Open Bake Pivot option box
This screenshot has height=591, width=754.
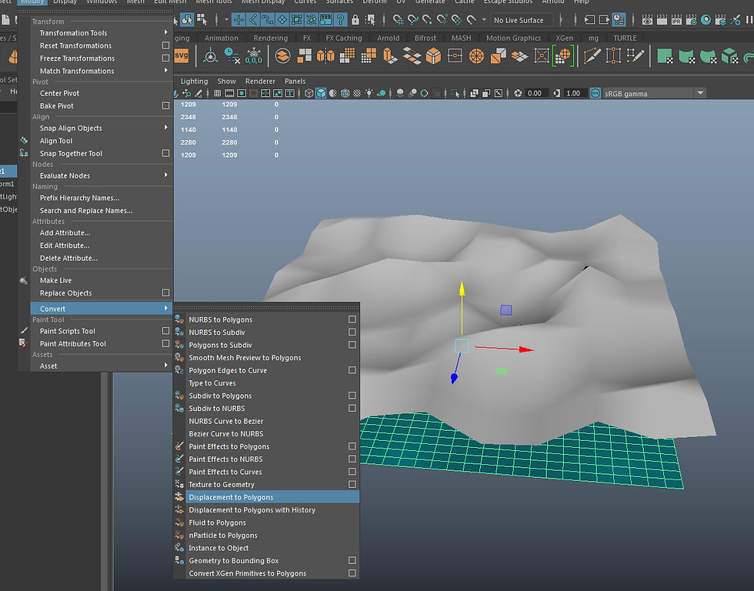(166, 105)
